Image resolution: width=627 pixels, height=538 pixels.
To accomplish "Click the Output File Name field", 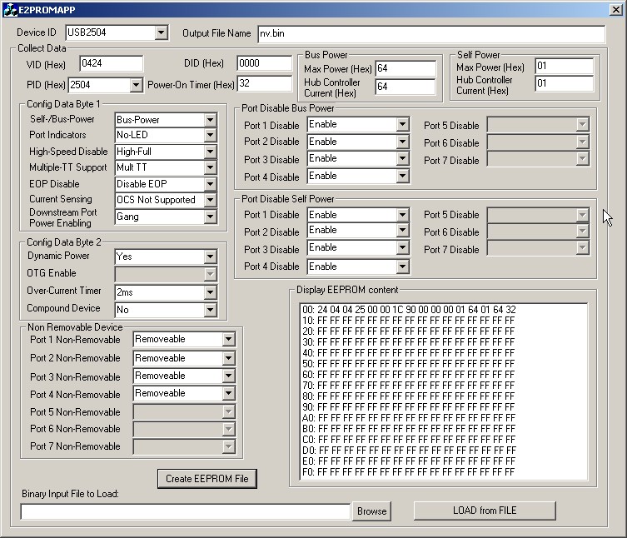I will point(431,33).
